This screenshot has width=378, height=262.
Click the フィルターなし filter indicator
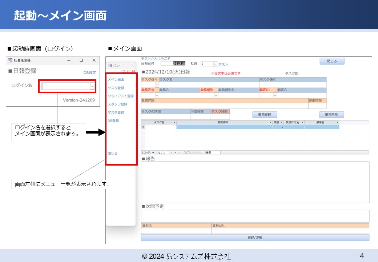192,152
